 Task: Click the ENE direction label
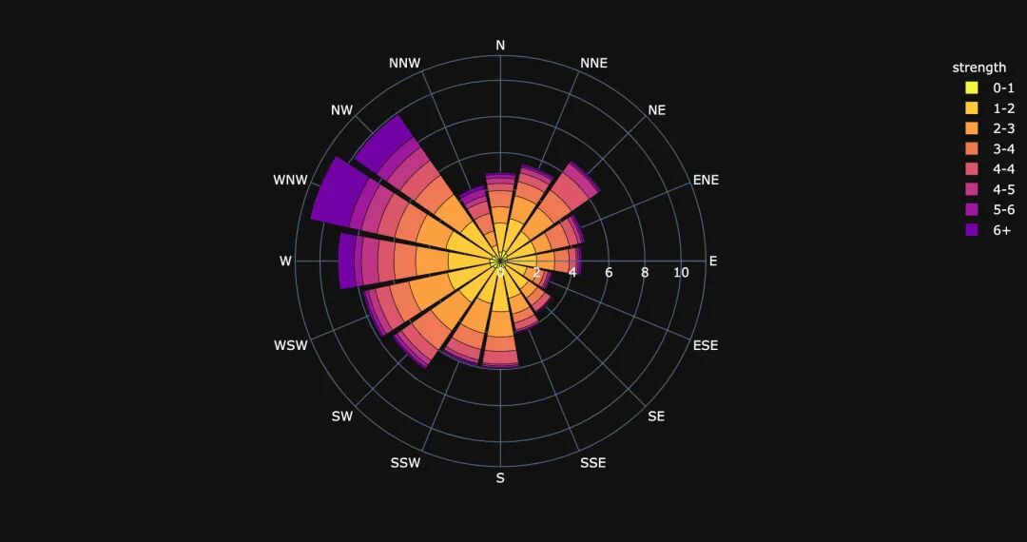tap(706, 180)
